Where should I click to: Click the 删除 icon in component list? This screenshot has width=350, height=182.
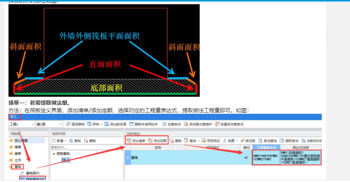(x=86, y=141)
